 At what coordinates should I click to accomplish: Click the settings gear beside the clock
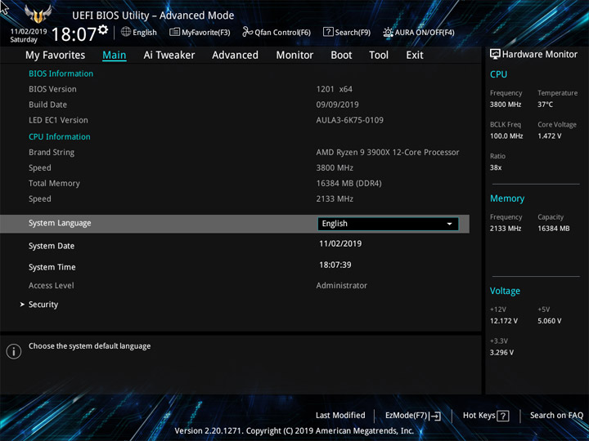click(x=103, y=29)
